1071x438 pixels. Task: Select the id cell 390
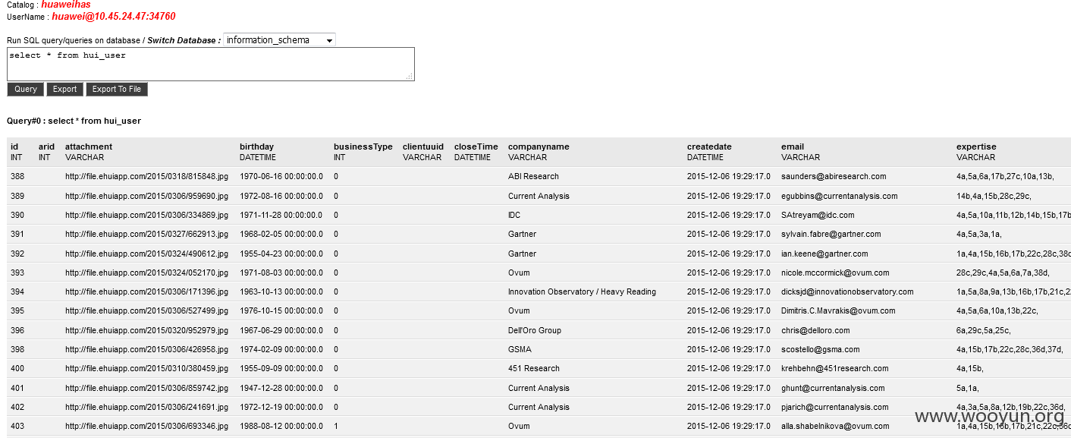[x=17, y=215]
